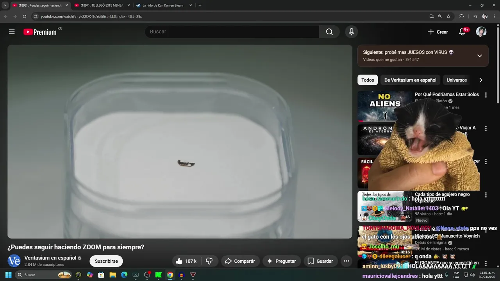Like the video (107 k)

(186, 261)
